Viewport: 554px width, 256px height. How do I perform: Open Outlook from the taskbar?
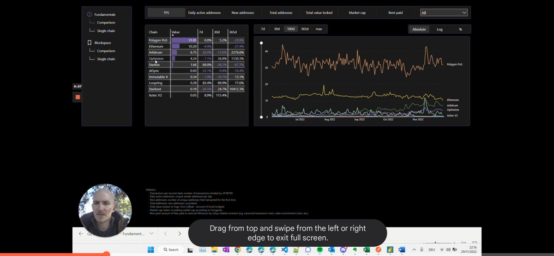(331, 250)
